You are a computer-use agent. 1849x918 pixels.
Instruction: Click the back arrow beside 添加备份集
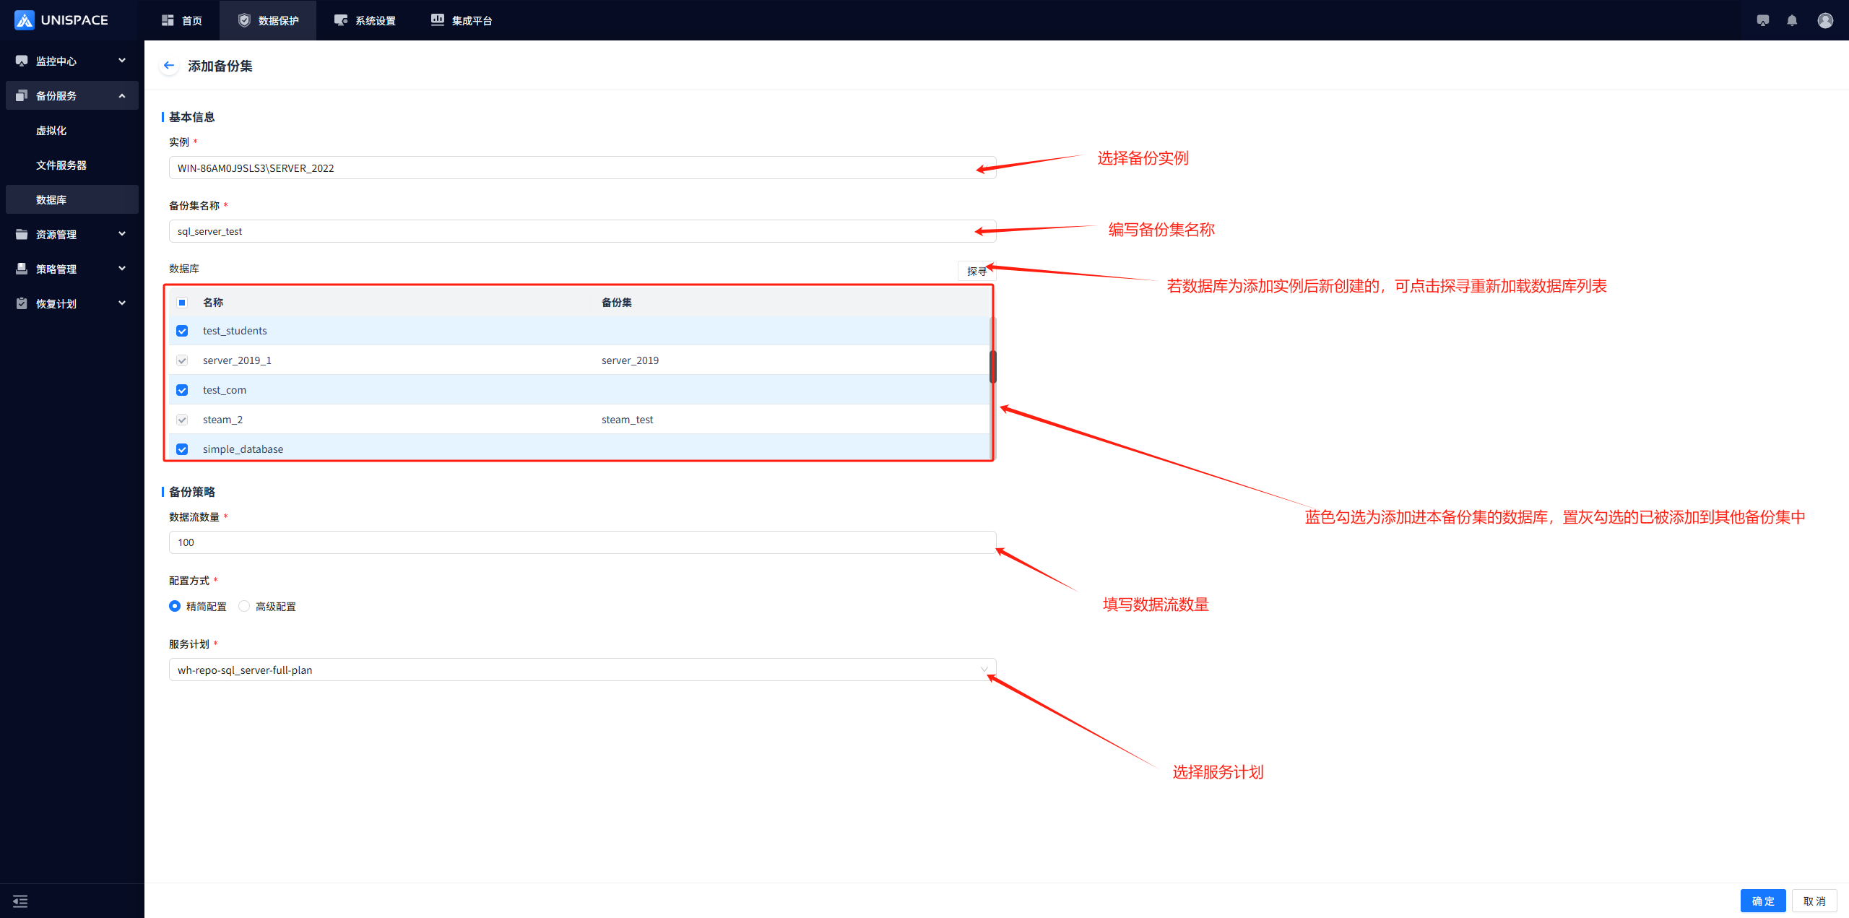169,66
